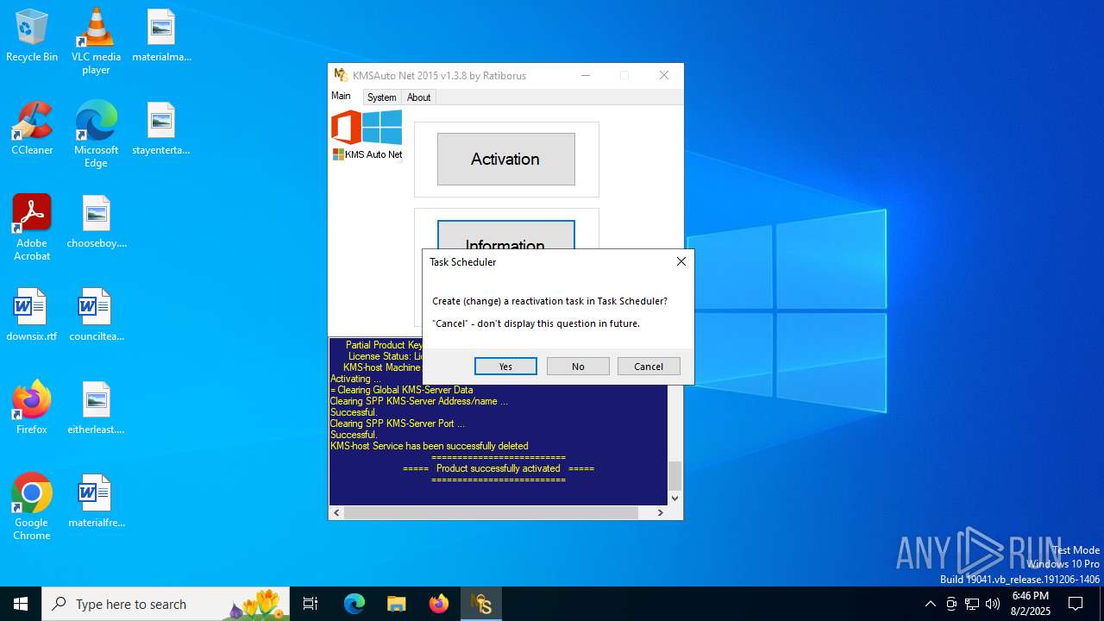Click the console vertical scrollbar thumb

(x=674, y=475)
